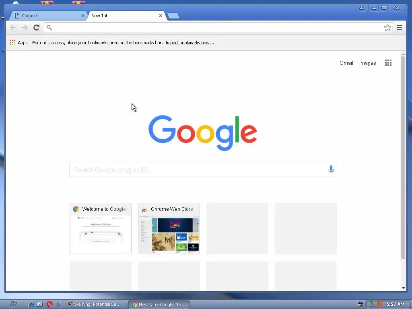Viewport: 412px width, 309px height.
Task: Launch the second blue quick launch browser icon
Action: 40,304
